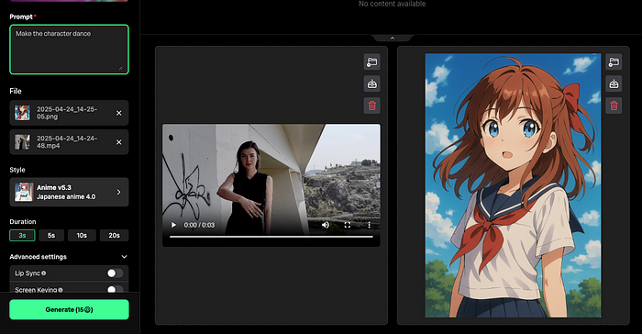Delete the video card
The height and width of the screenshot is (334, 642).
click(x=371, y=106)
